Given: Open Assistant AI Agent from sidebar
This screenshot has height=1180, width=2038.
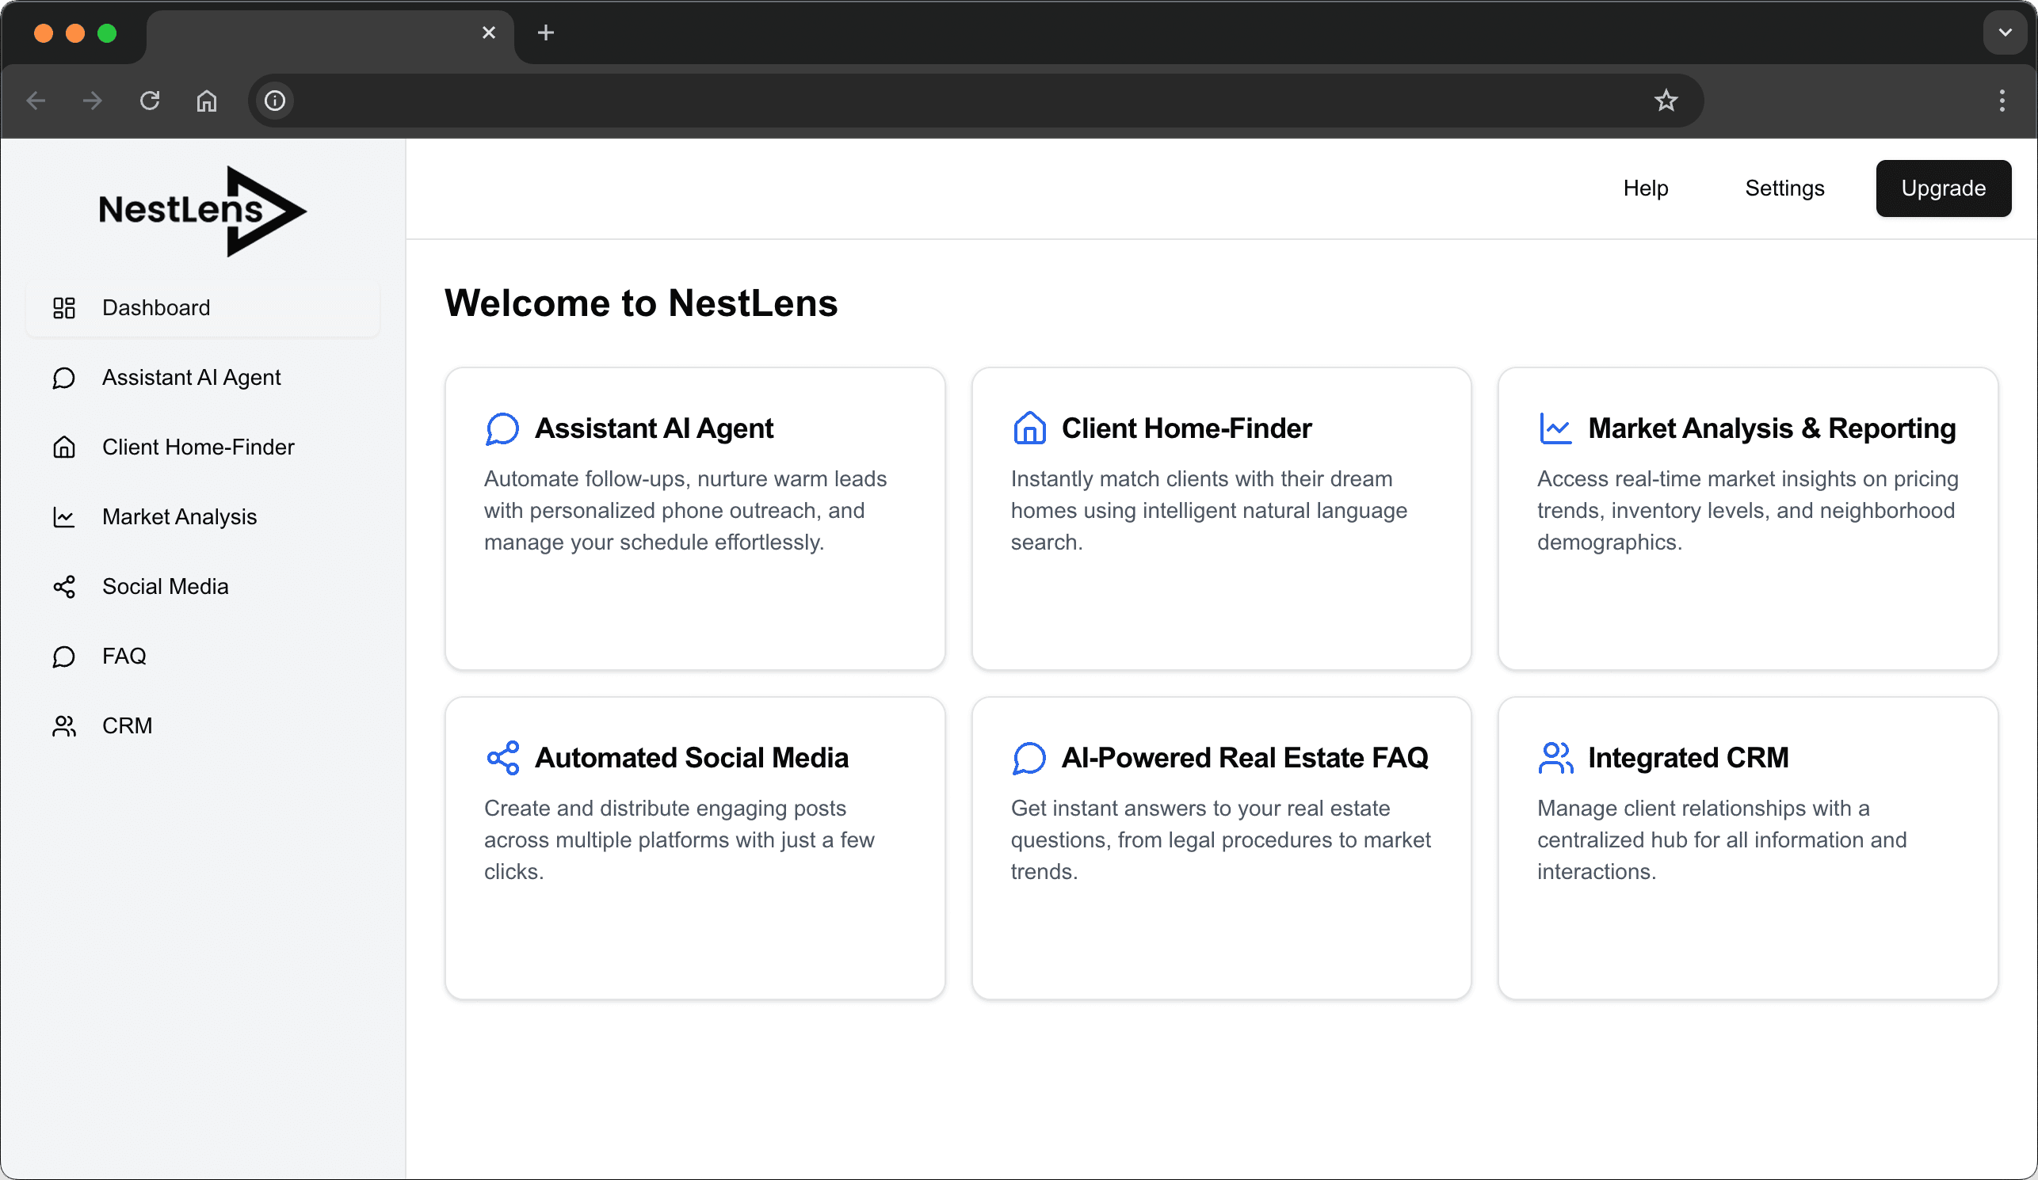Looking at the screenshot, I should pyautogui.click(x=203, y=378).
